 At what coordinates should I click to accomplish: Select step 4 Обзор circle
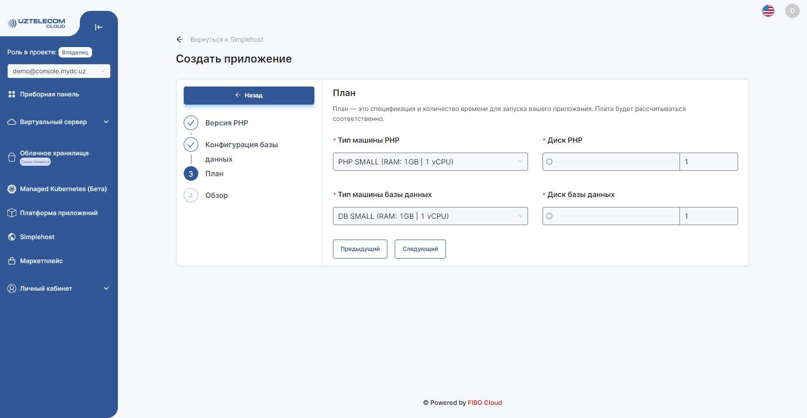[x=191, y=195]
